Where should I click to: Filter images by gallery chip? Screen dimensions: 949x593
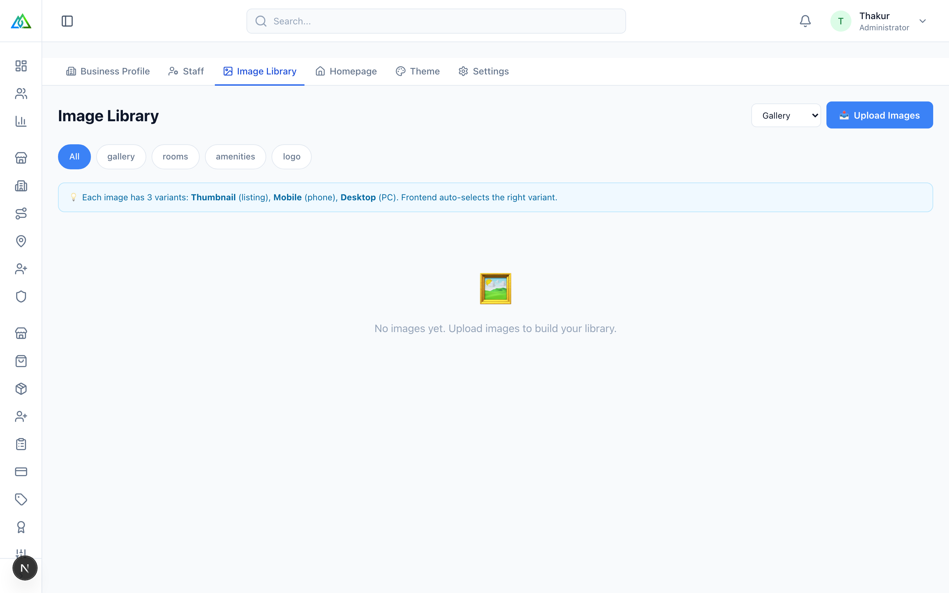pyautogui.click(x=121, y=157)
